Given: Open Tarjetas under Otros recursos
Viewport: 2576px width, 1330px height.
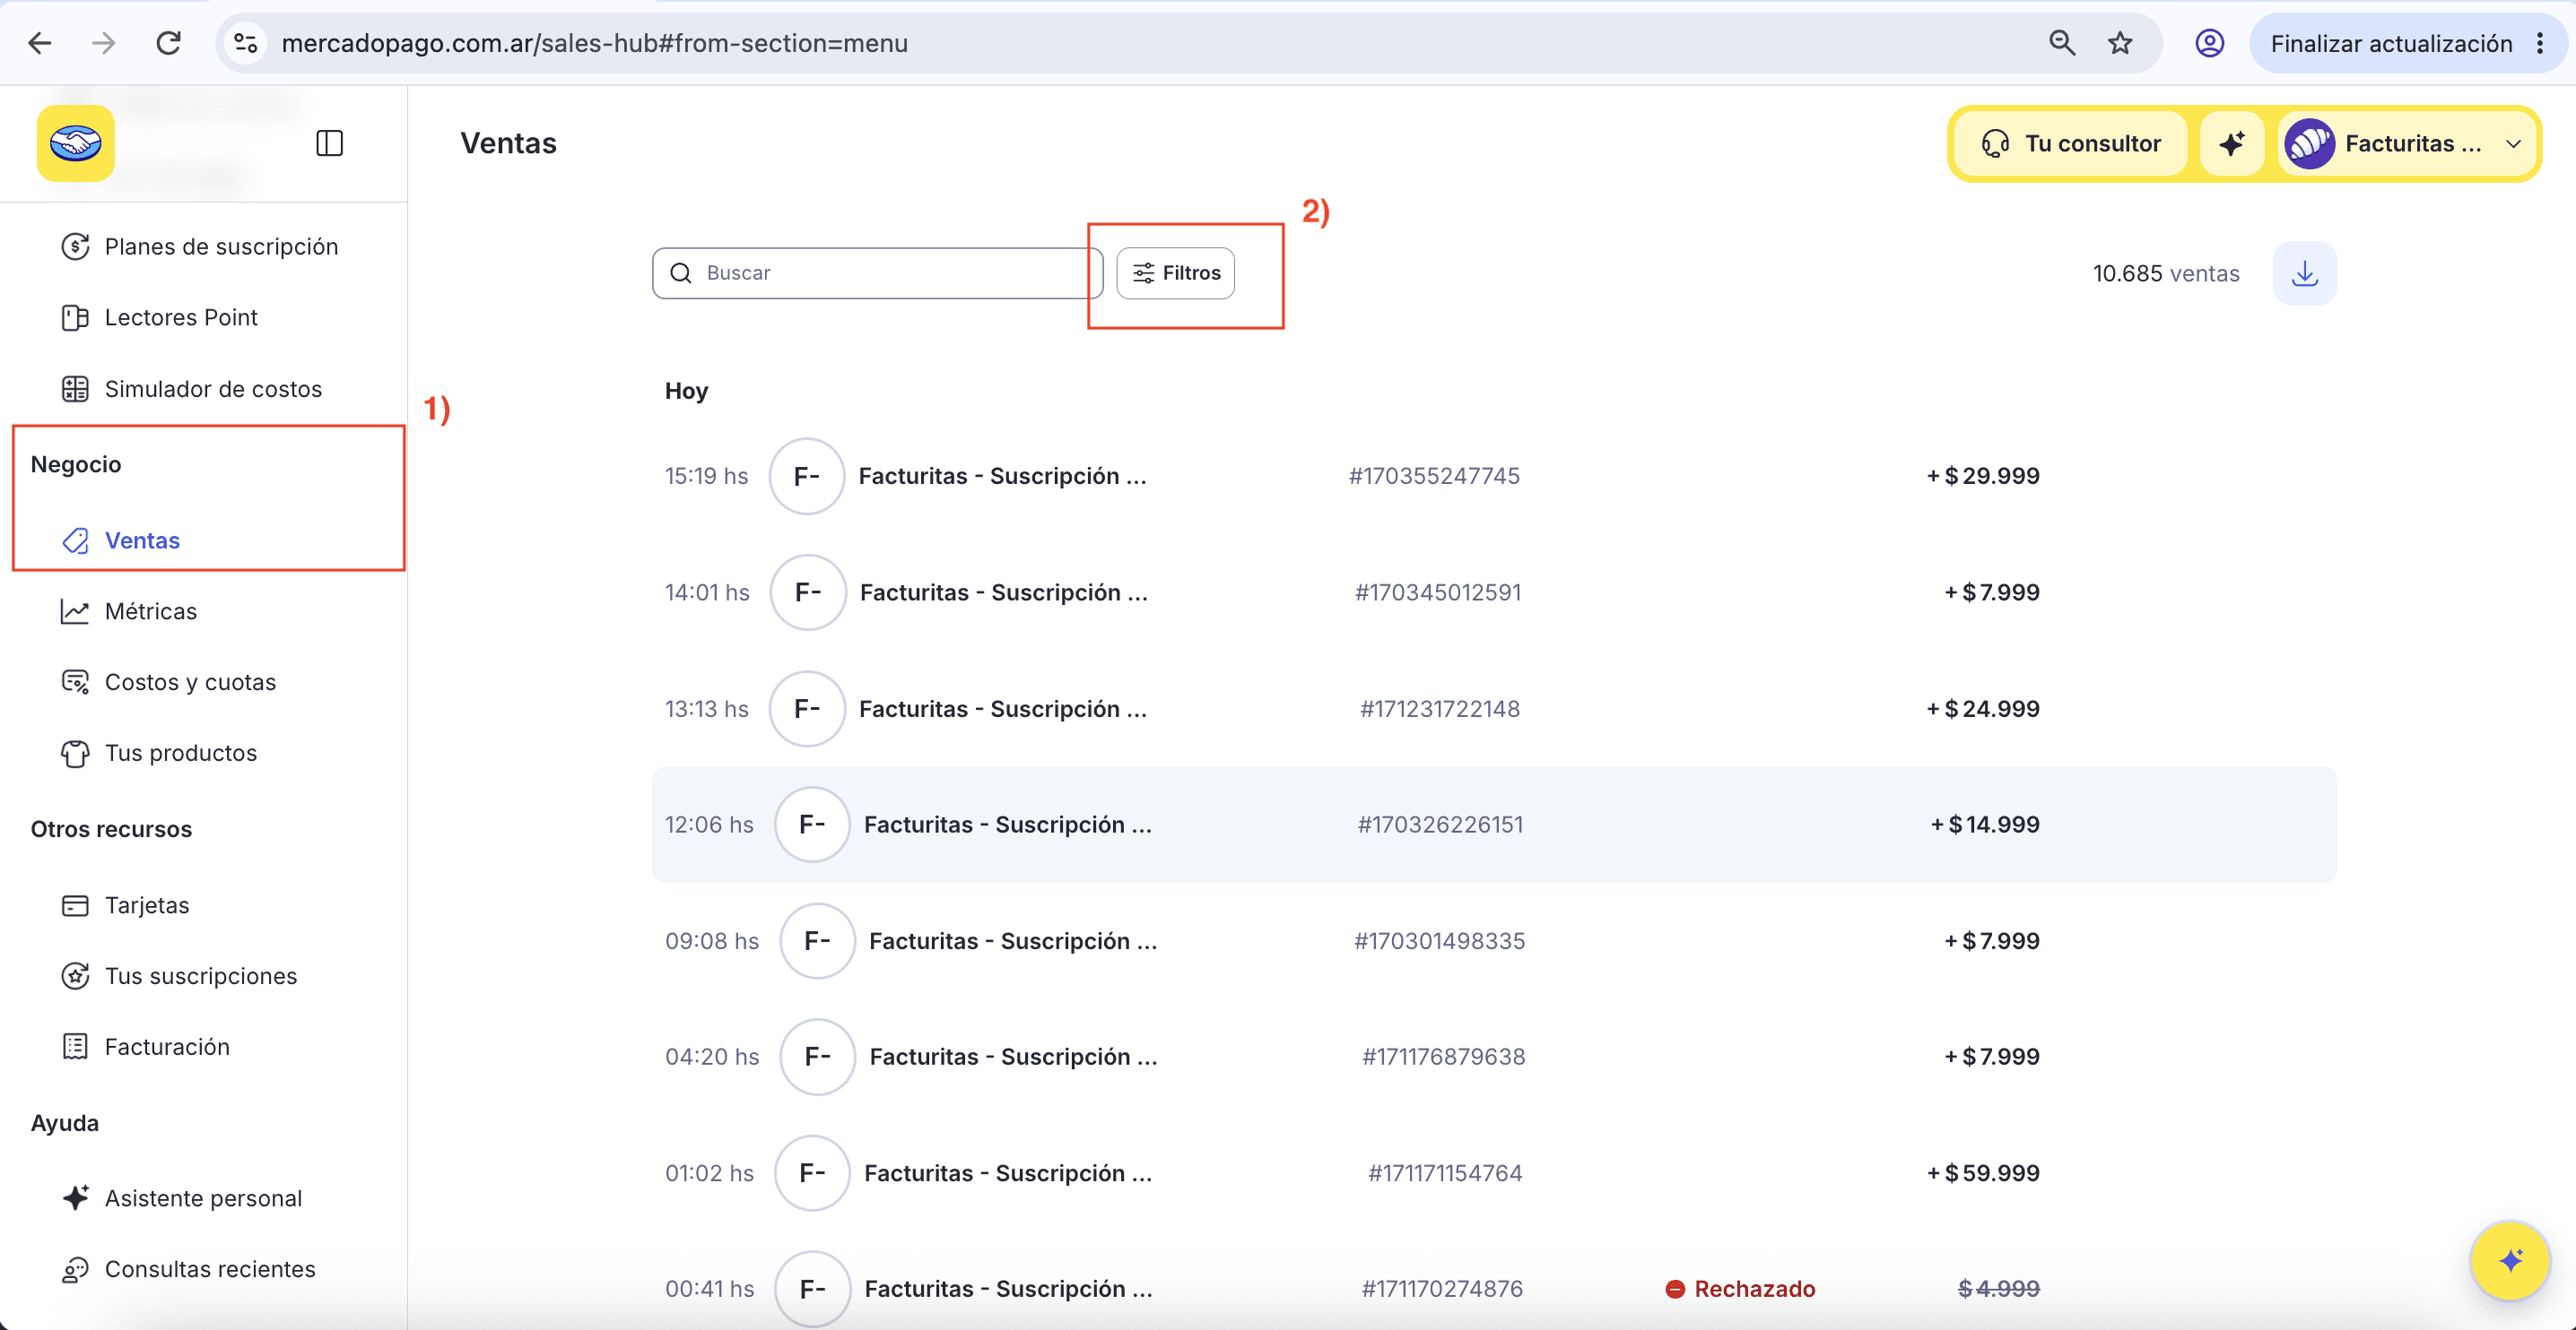Looking at the screenshot, I should [125, 904].
